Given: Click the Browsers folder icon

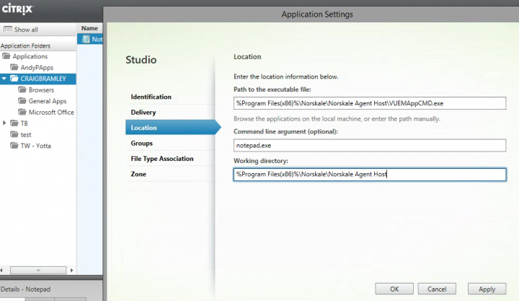Looking at the screenshot, I should pos(22,90).
